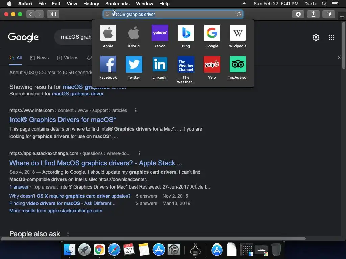This screenshot has height=259, width=346.
Task: Open Finding video drivers for macOS link
Action: click(63, 203)
